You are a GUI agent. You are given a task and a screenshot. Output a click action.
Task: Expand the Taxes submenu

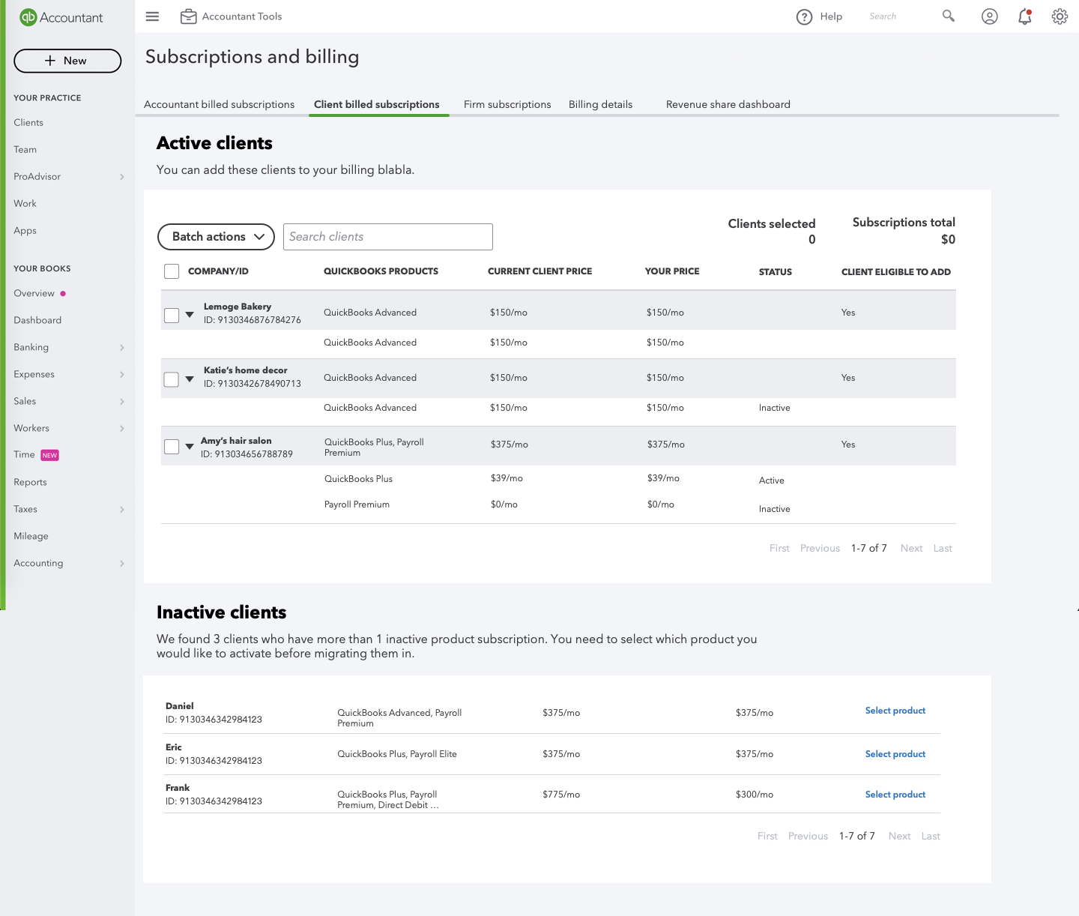(122, 510)
